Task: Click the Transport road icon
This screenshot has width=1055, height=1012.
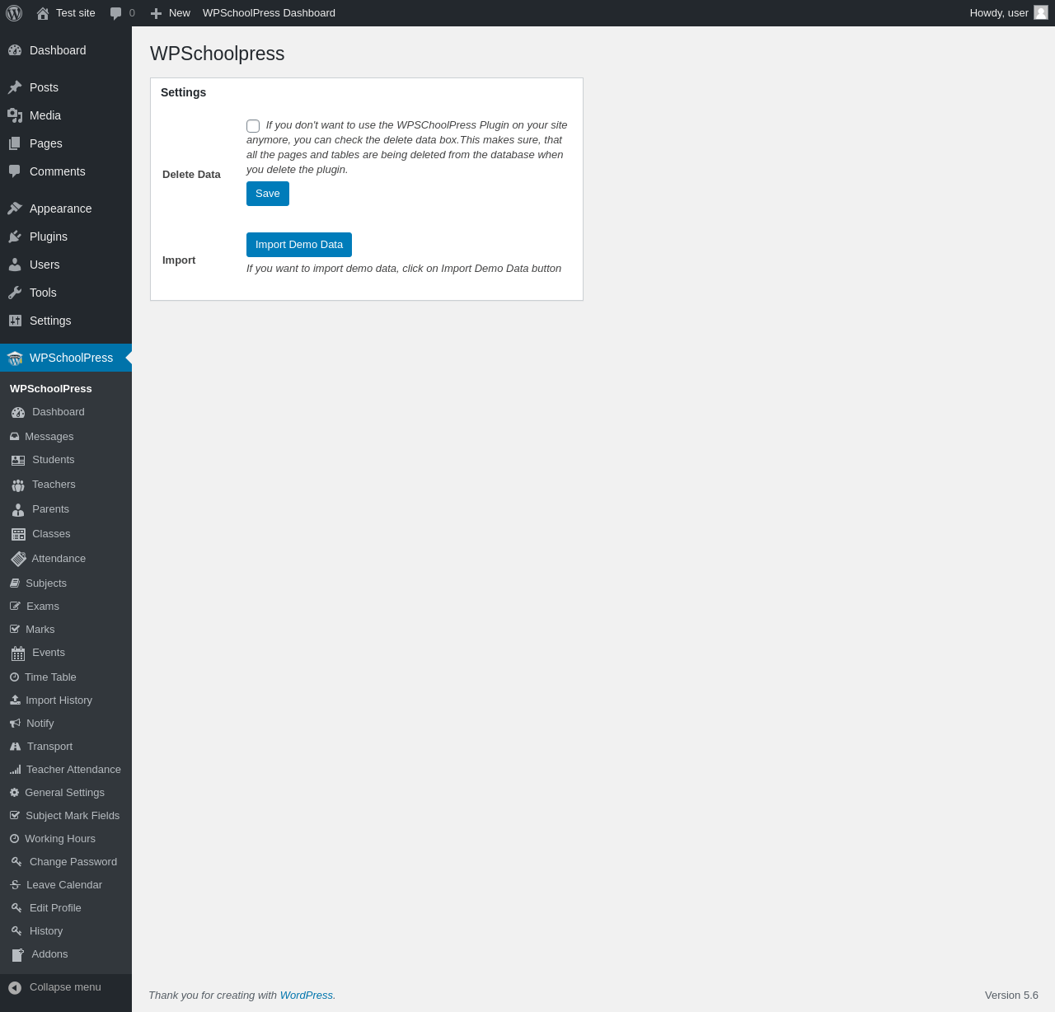Action: tap(15, 747)
